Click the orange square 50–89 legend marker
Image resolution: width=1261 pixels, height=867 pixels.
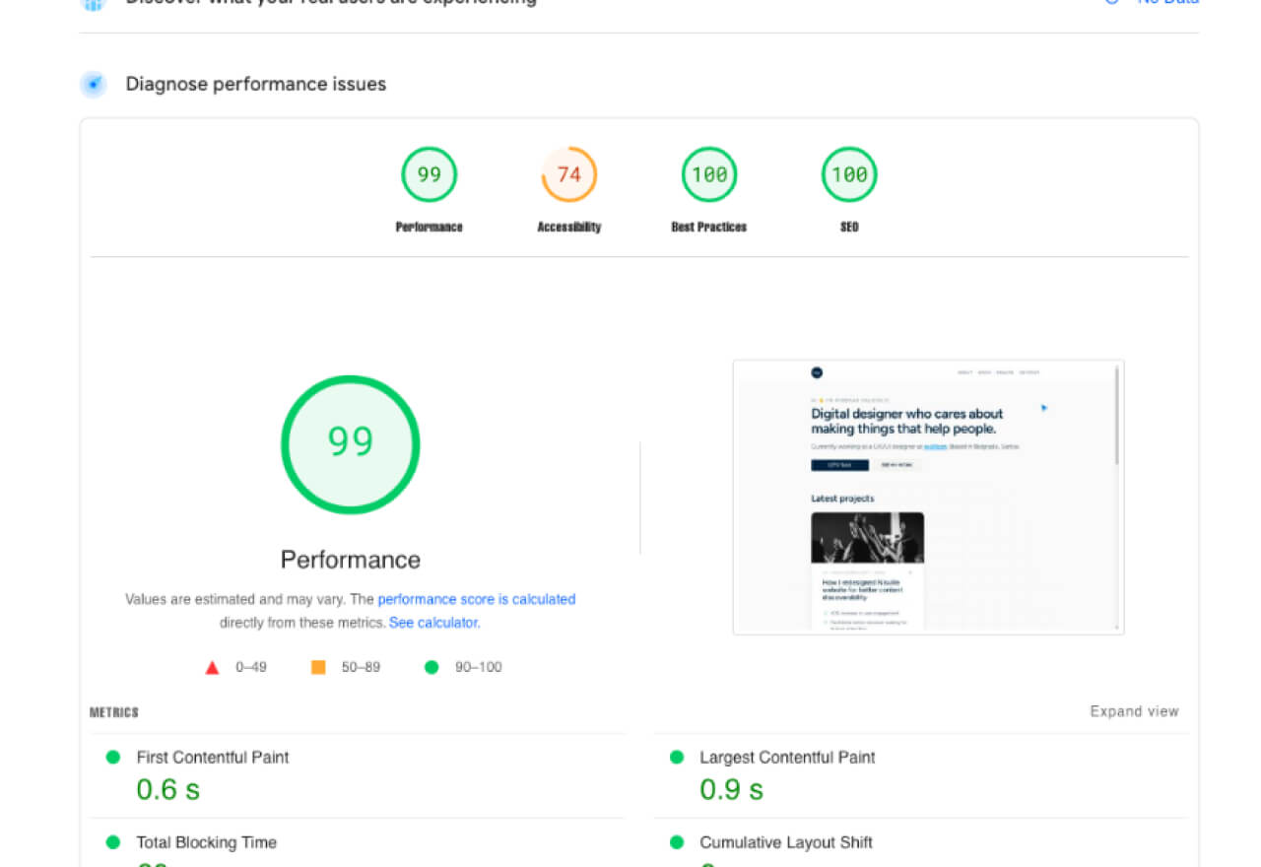317,666
